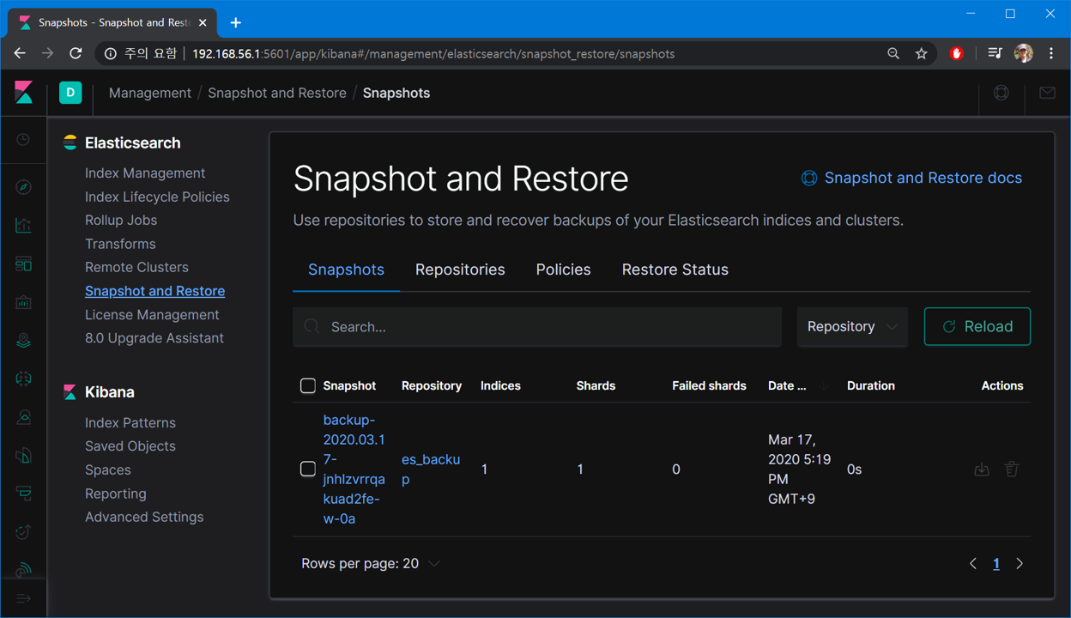
Task: Open Uptime icon in sidebar
Action: click(23, 532)
